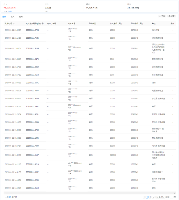Open page 2 of the records
This screenshot has height=200, width=179.
point(150,197)
